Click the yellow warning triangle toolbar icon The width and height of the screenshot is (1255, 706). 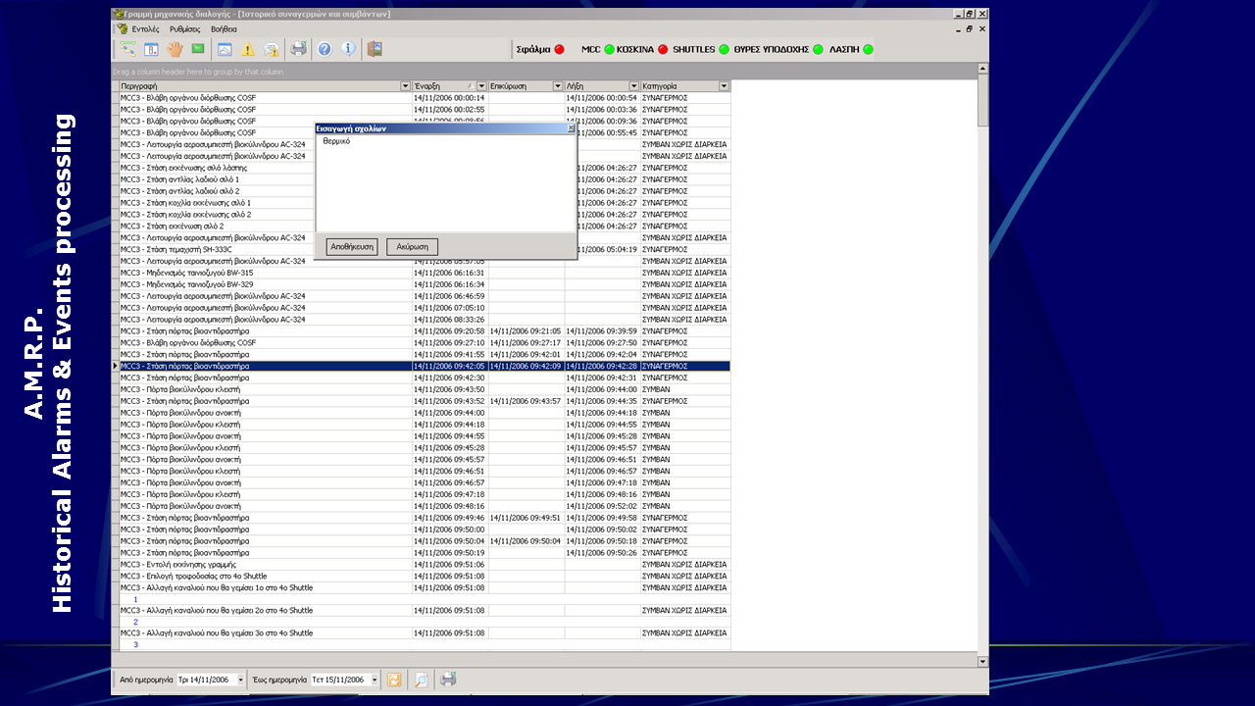coord(248,49)
